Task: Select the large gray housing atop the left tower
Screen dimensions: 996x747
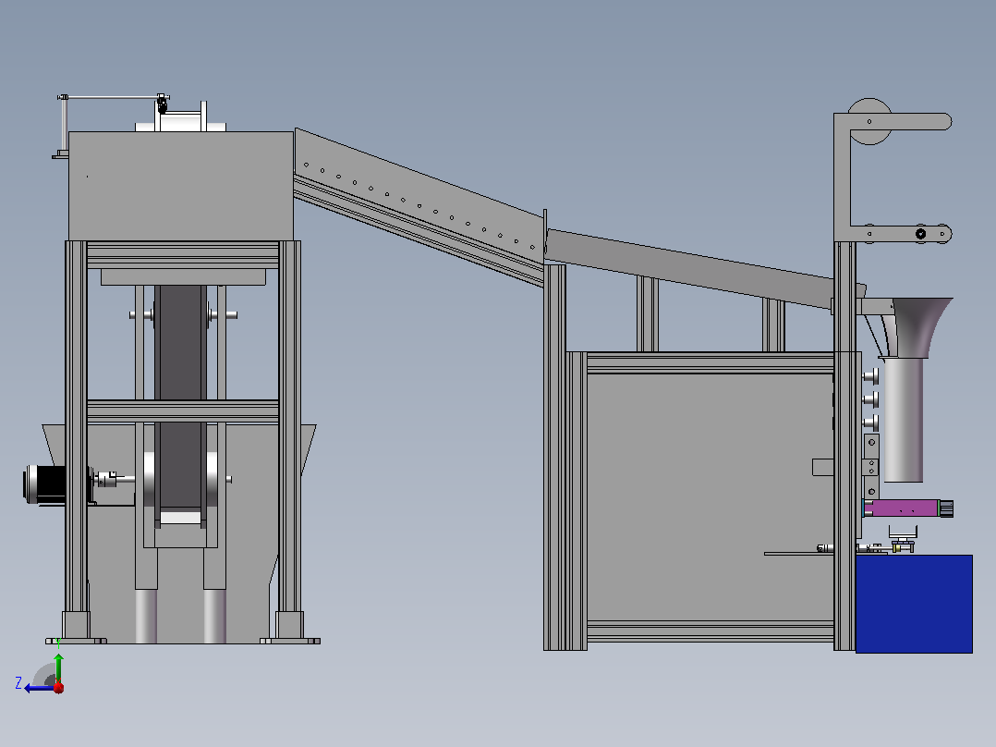Action: point(181,186)
